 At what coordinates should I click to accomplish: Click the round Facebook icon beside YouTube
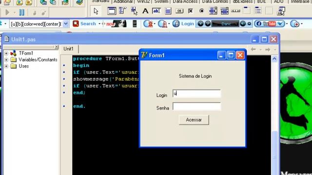[x=259, y=24]
